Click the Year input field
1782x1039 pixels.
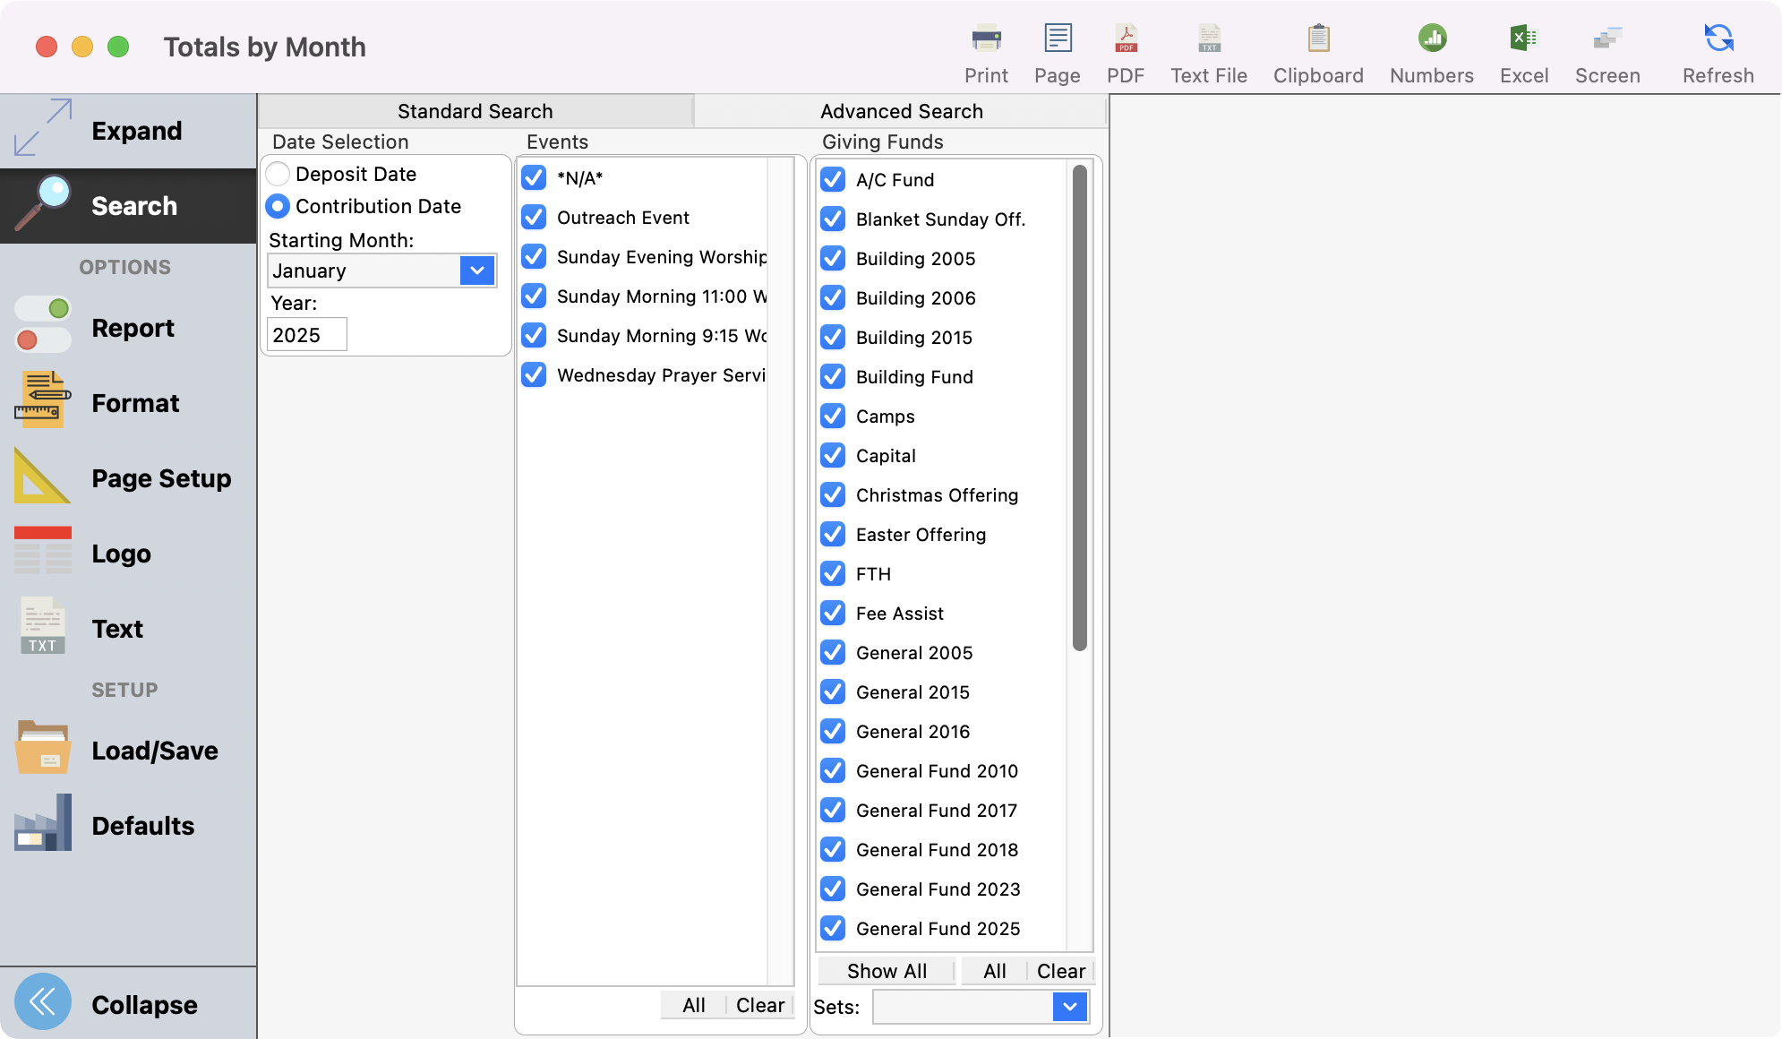306,335
